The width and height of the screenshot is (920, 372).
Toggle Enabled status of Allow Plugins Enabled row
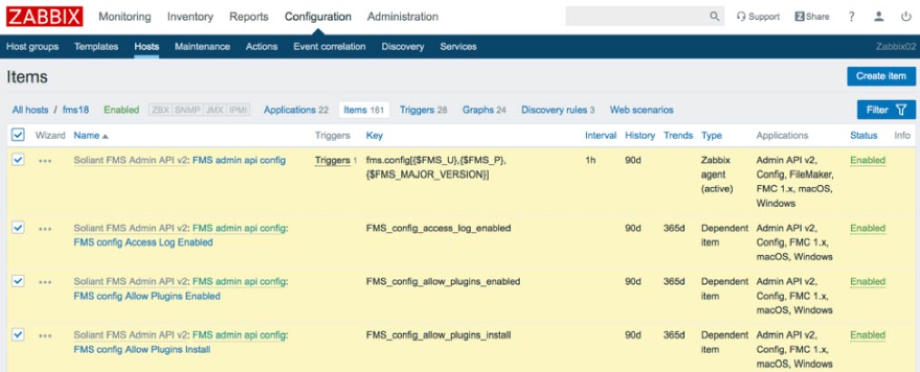867,281
